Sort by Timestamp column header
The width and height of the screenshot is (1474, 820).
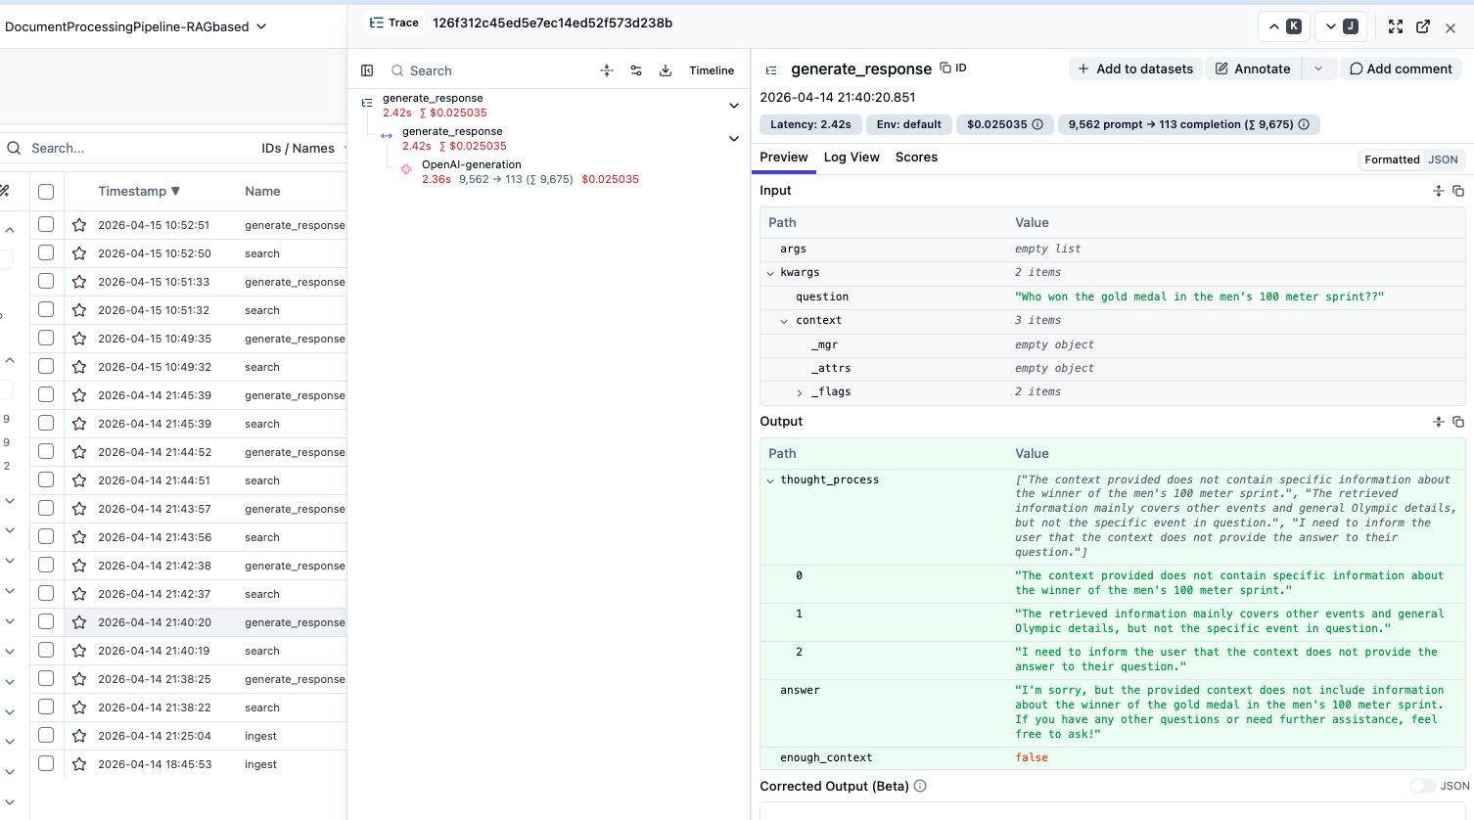click(139, 192)
